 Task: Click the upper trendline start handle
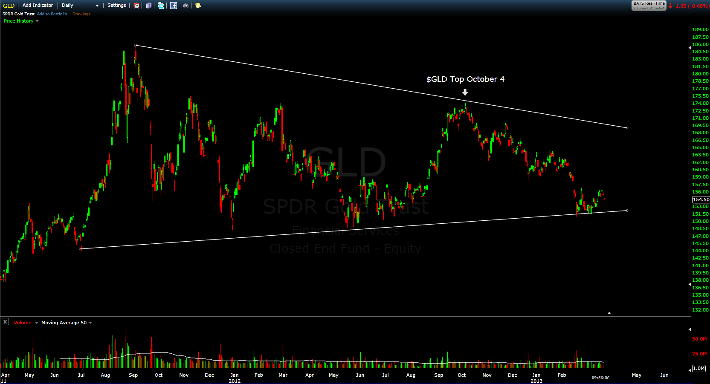point(136,45)
